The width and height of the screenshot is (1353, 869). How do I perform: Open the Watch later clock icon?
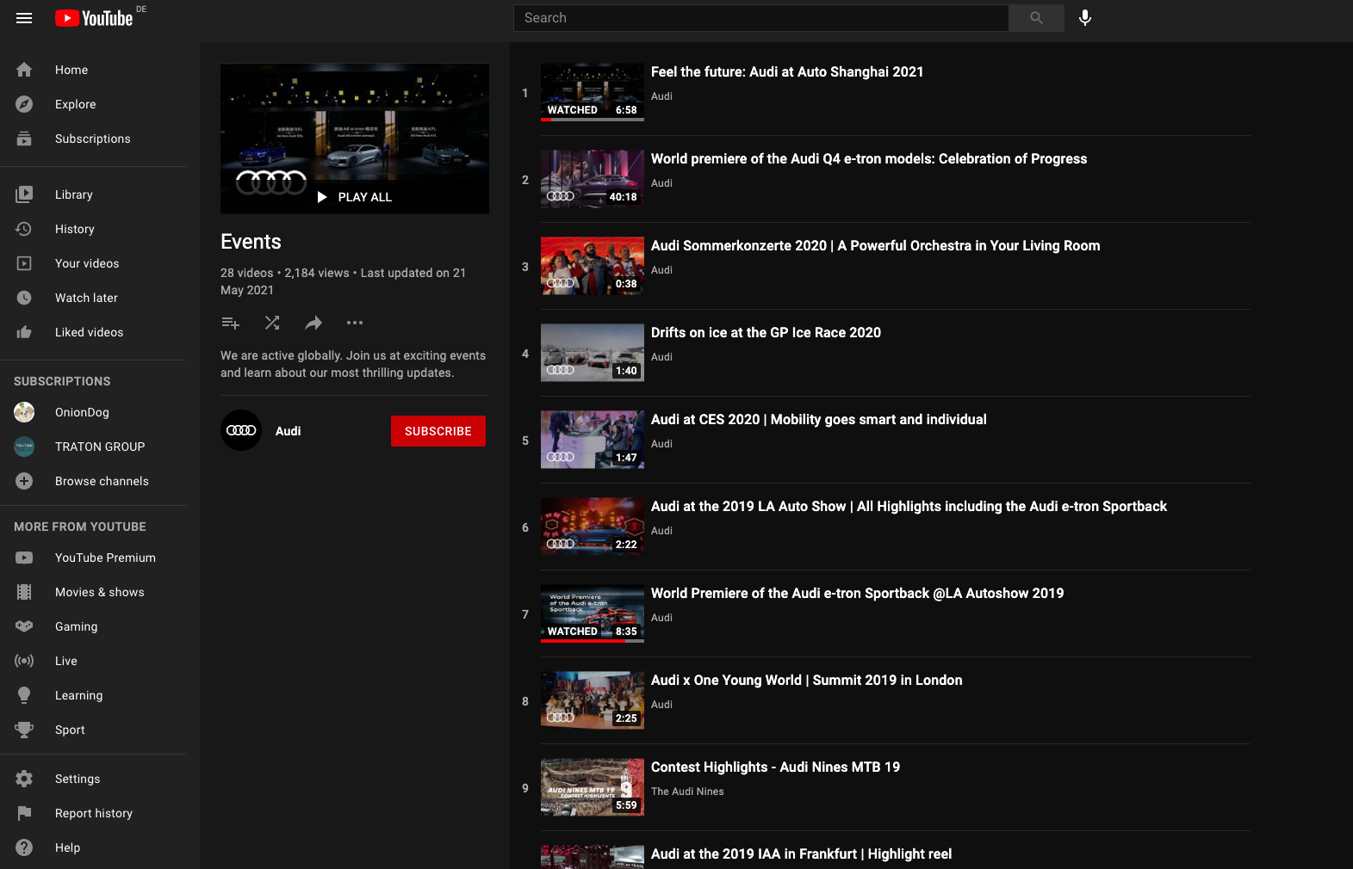click(24, 298)
